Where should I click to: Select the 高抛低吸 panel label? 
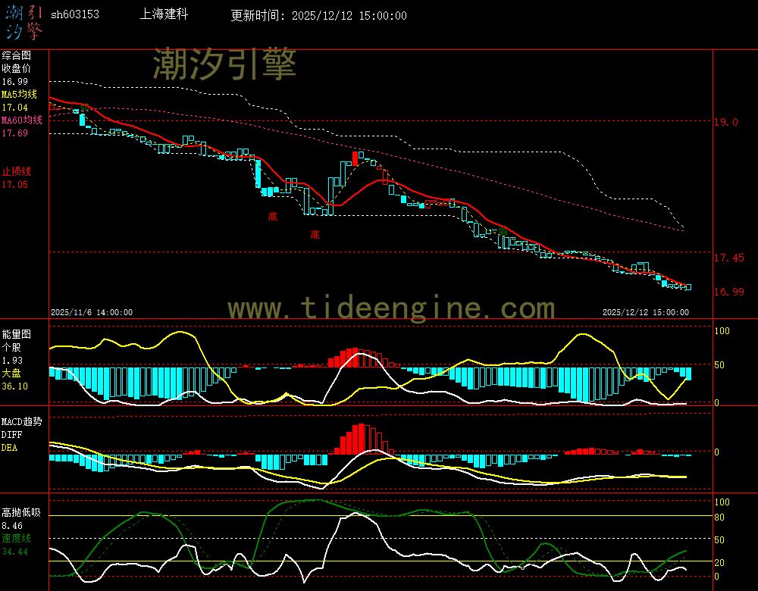(21, 513)
